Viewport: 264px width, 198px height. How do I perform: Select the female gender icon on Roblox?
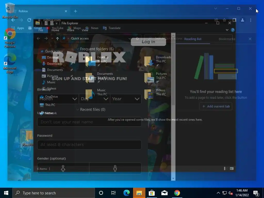pos(63,168)
